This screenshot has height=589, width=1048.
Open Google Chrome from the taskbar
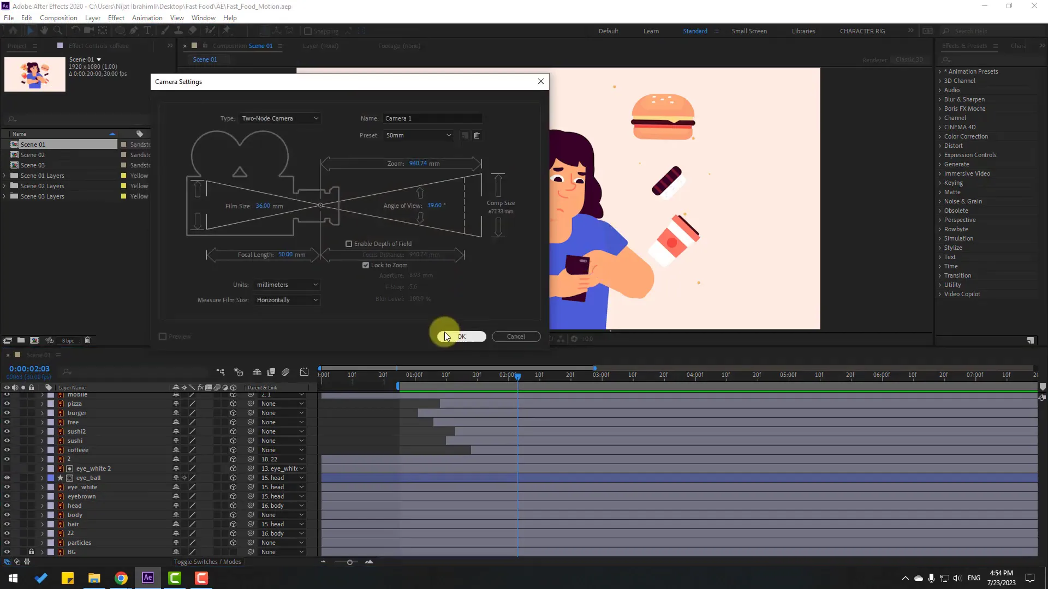coord(121,578)
